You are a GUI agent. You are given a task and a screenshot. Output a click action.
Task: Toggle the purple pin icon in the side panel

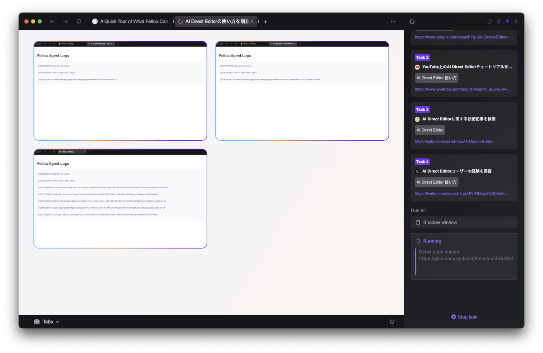pyautogui.click(x=507, y=21)
